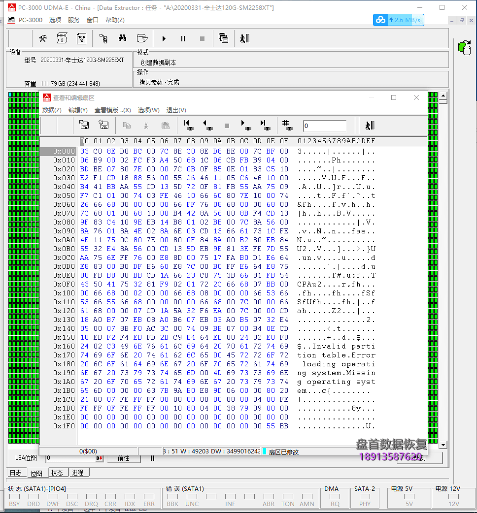Go to previous sector arrow icon
477x513 pixels.
(x=207, y=126)
